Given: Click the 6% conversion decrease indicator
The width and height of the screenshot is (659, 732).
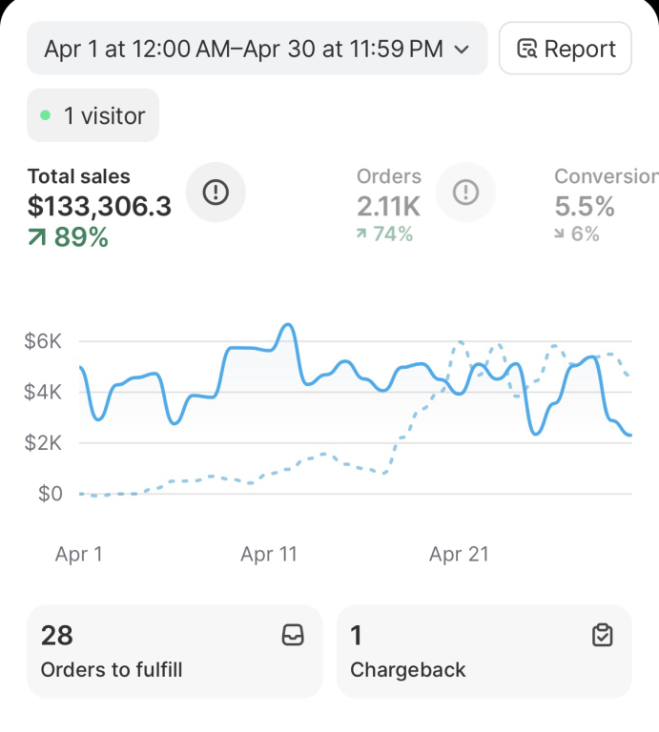Looking at the screenshot, I should (577, 234).
